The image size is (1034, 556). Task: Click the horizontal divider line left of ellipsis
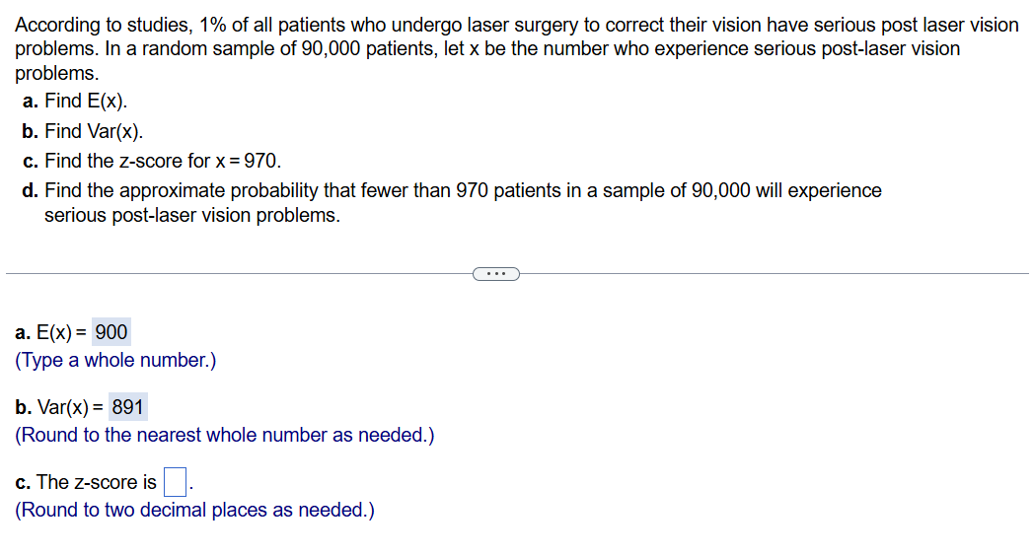click(237, 273)
